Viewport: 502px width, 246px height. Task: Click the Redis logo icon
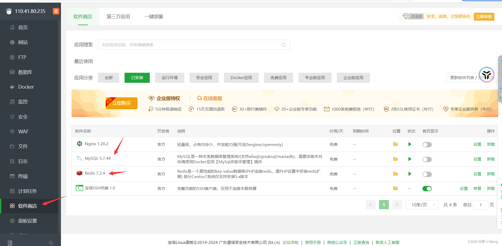coord(79,173)
